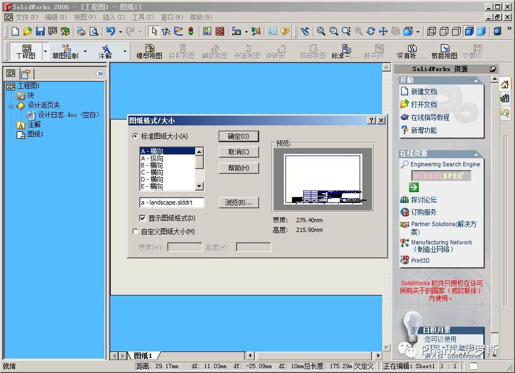Viewport: 515px width, 373px height.
Task: Select 注解 node in the feature tree
Action: (34, 125)
